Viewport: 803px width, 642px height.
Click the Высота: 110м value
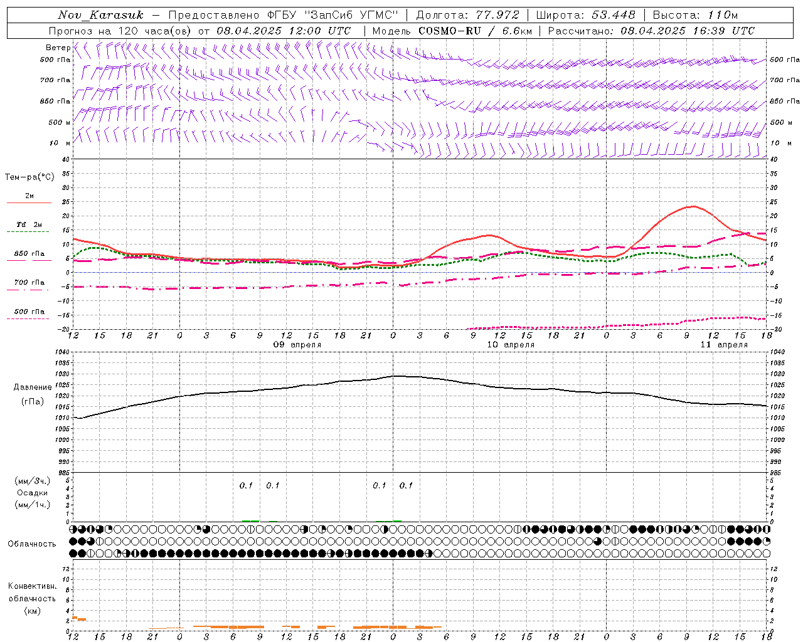(695, 15)
